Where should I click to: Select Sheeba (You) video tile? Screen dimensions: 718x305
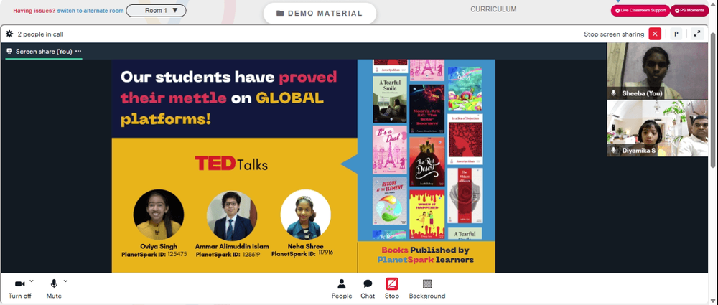point(657,71)
